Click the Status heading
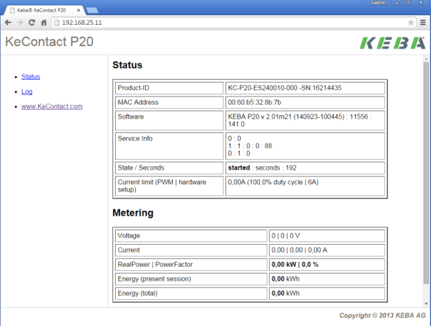This screenshot has width=431, height=326. pos(128,65)
